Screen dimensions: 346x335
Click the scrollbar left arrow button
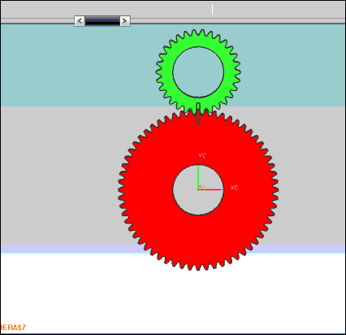(80, 21)
